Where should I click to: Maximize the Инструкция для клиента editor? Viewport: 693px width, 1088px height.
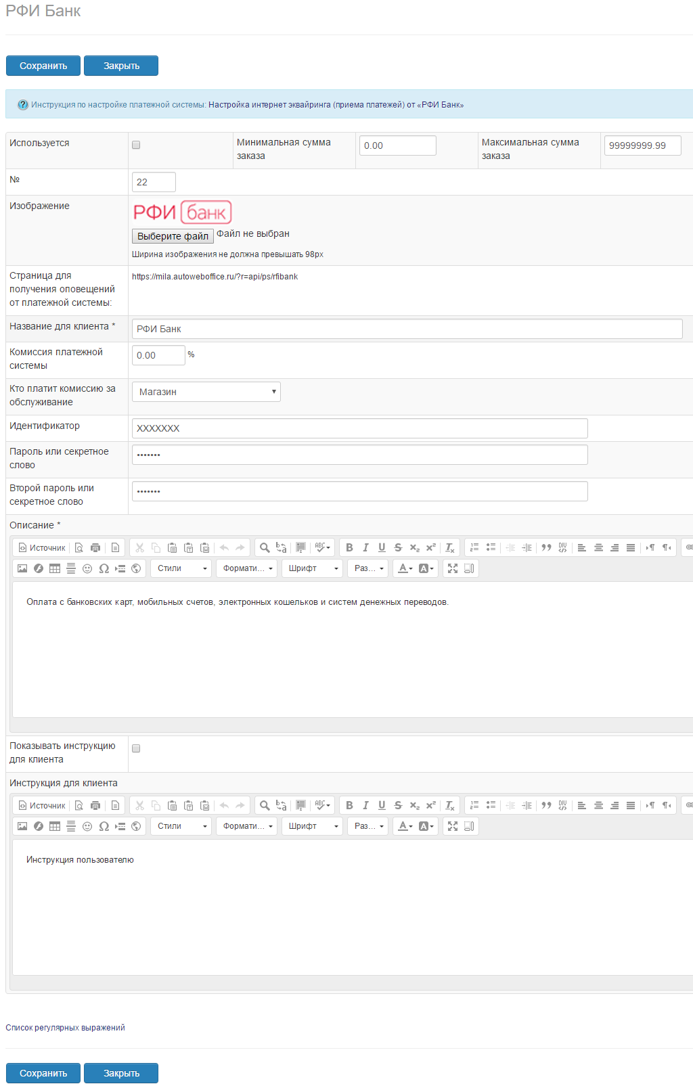pyautogui.click(x=453, y=826)
